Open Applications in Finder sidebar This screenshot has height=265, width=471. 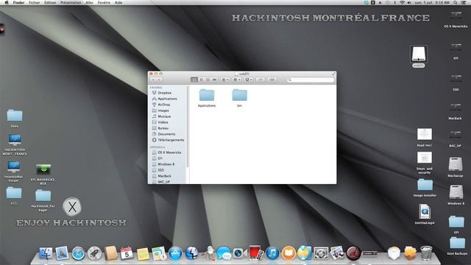(x=167, y=99)
